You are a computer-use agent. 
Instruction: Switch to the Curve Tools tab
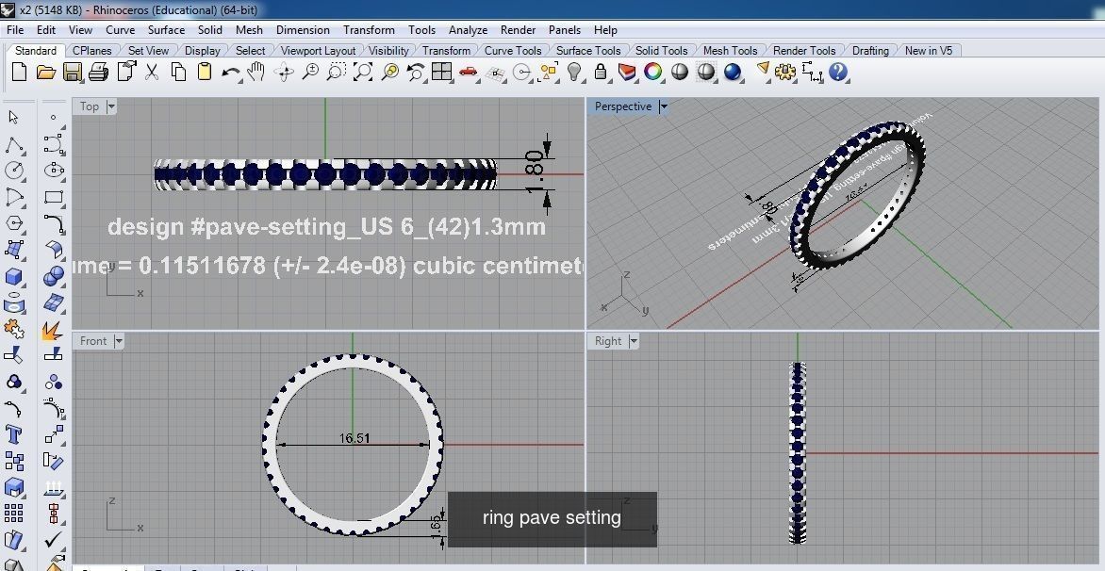point(513,51)
